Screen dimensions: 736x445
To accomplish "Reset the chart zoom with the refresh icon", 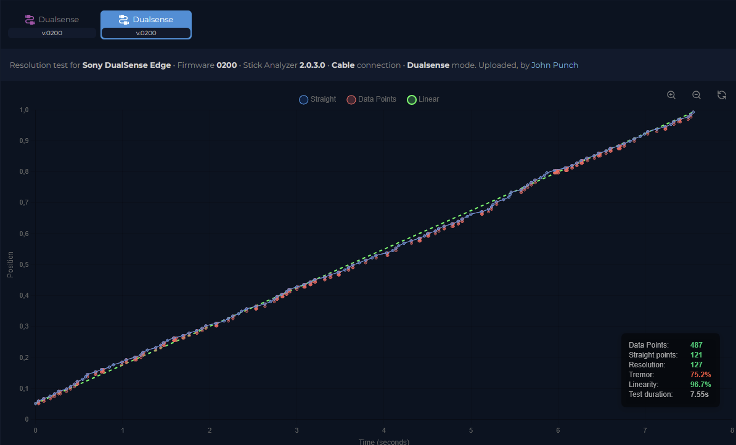I will [722, 96].
